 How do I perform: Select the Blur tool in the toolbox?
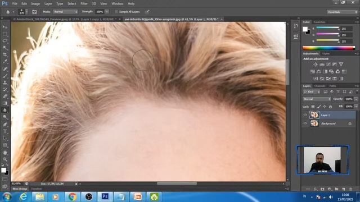(x=5, y=110)
